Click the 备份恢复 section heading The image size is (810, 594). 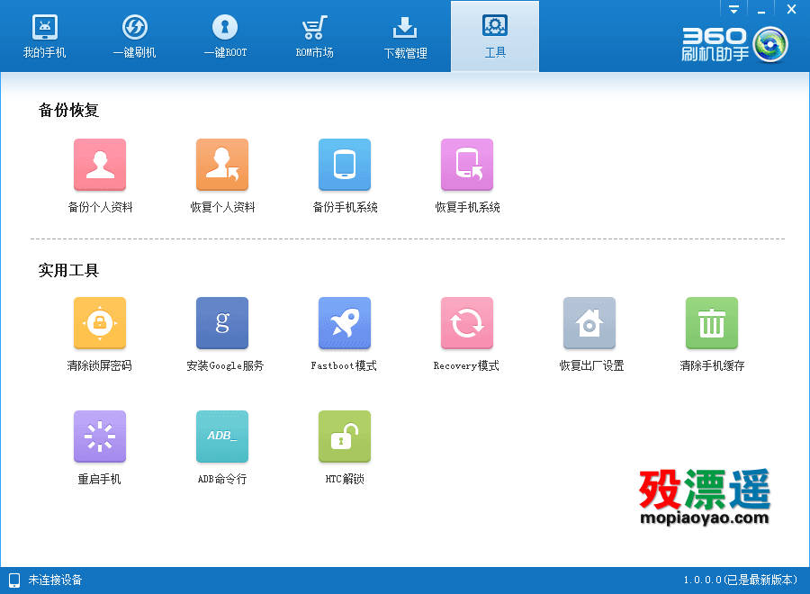click(x=68, y=110)
